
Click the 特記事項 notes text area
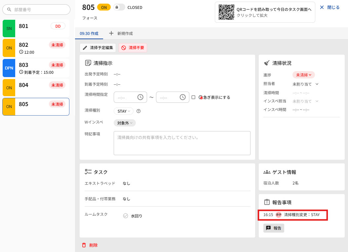(x=182, y=143)
